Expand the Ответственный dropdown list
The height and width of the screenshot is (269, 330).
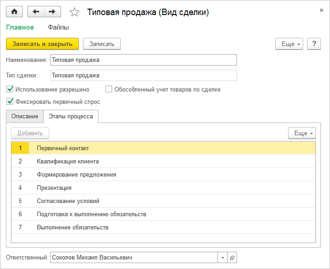(x=222, y=258)
